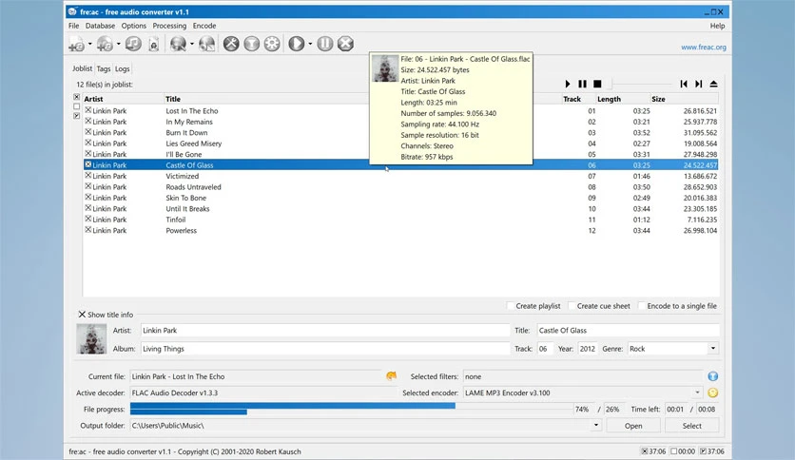This screenshot has width=795, height=460.
Task: Enable Encode to a single file
Action: [641, 305]
